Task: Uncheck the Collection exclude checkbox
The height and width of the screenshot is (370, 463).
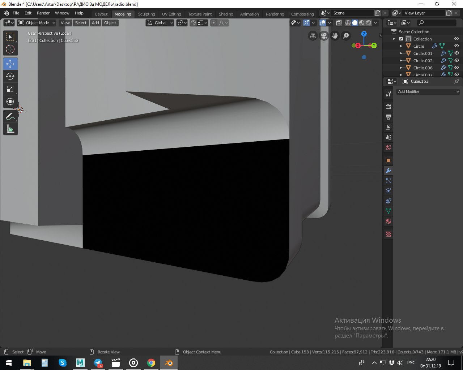Action: [x=401, y=39]
